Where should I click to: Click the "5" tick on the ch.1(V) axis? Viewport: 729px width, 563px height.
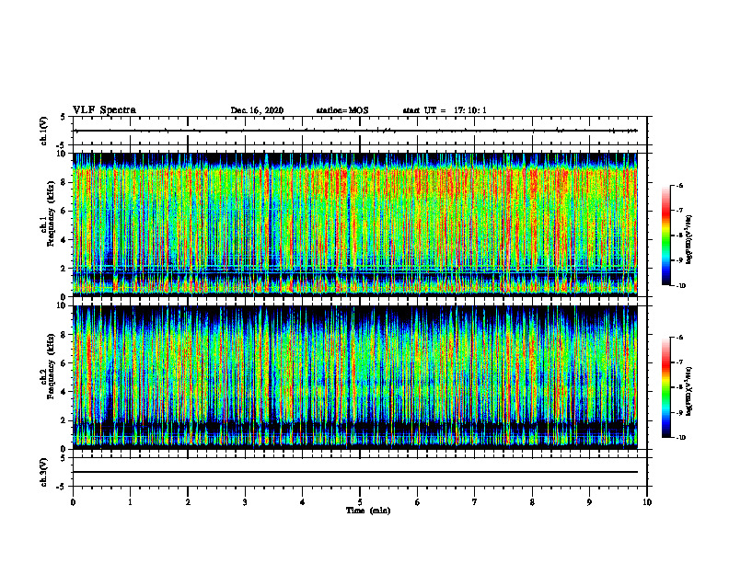pyautogui.click(x=64, y=117)
